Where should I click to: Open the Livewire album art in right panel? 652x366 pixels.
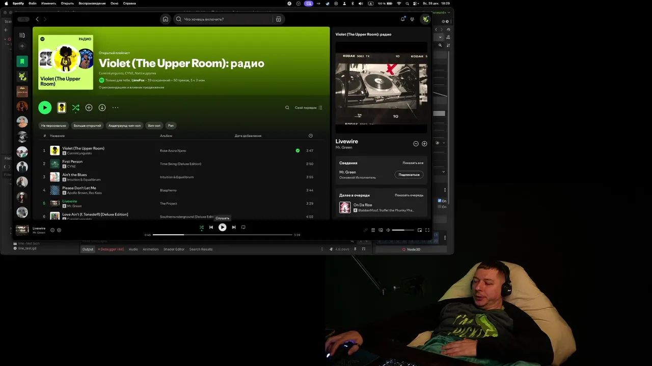click(381, 87)
